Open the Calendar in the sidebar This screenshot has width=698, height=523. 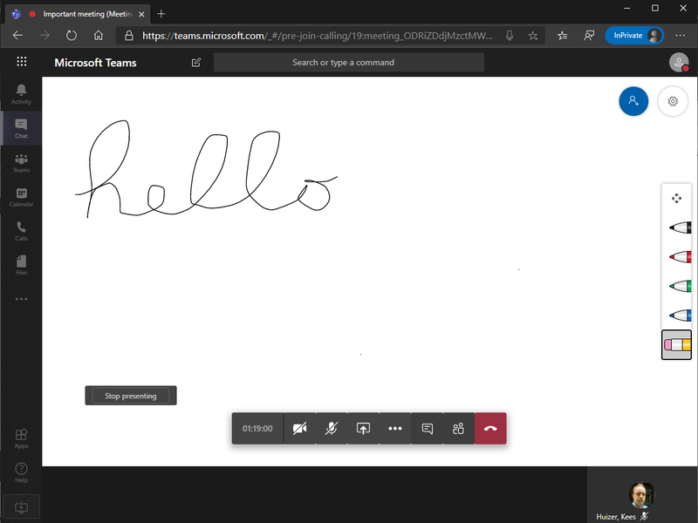point(21,197)
